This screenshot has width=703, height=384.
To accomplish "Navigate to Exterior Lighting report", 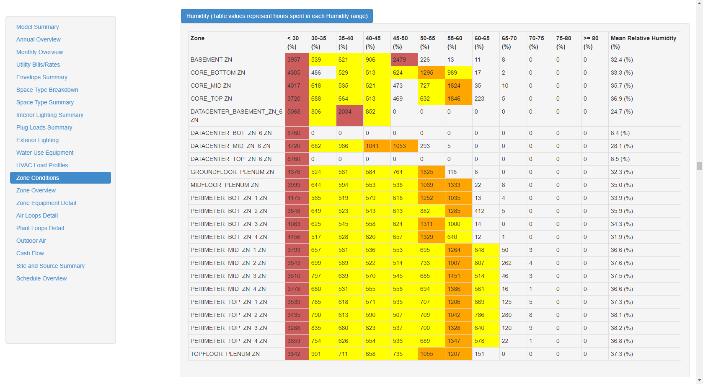I will [x=37, y=140].
